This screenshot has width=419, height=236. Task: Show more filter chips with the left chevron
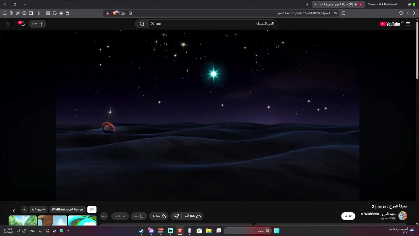pos(14,211)
